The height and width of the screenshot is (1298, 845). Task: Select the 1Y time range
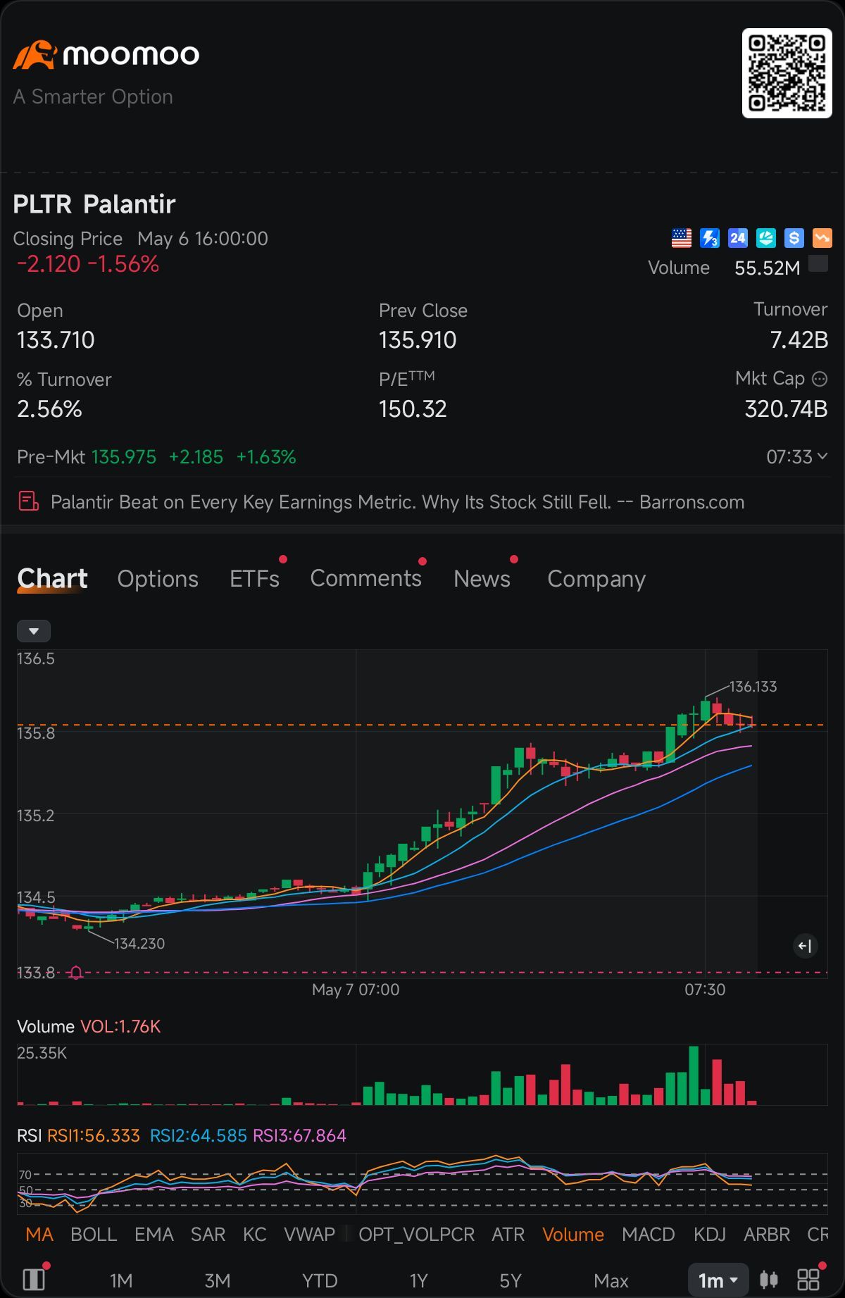pyautogui.click(x=419, y=1280)
